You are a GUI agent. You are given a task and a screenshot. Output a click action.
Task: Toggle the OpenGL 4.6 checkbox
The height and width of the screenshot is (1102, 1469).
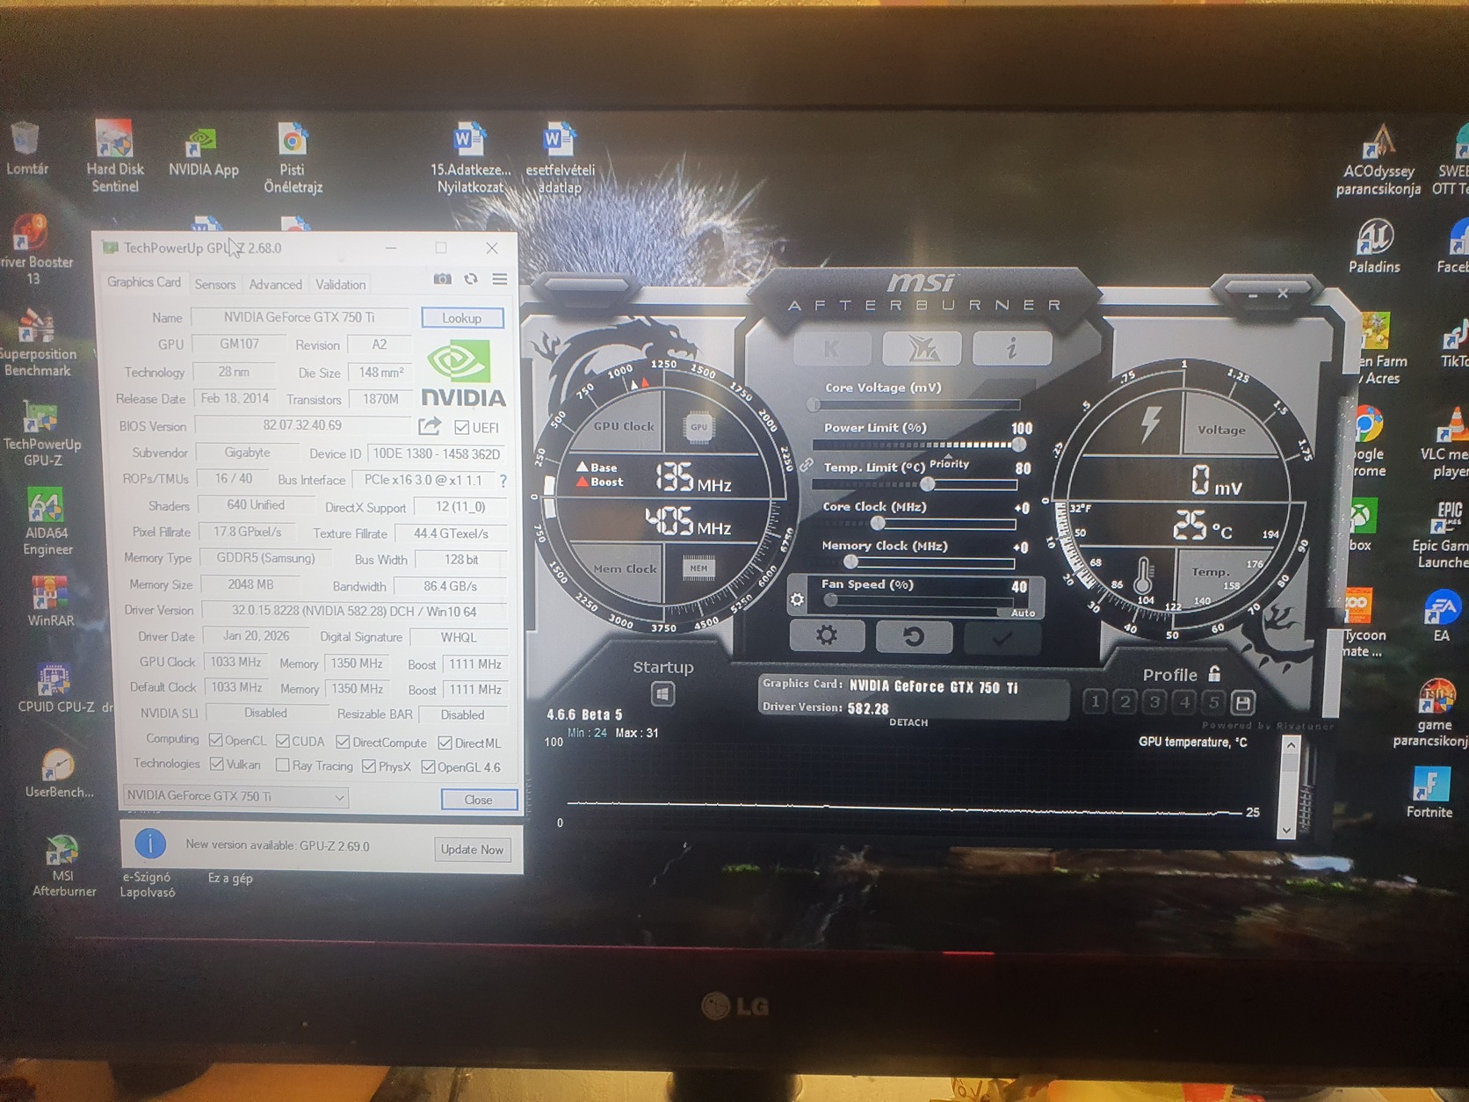click(x=428, y=767)
